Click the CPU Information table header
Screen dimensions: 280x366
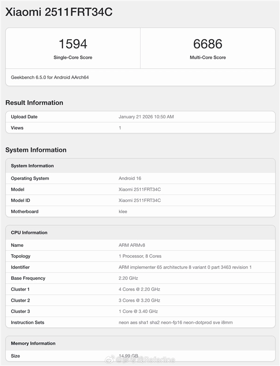pyautogui.click(x=29, y=232)
